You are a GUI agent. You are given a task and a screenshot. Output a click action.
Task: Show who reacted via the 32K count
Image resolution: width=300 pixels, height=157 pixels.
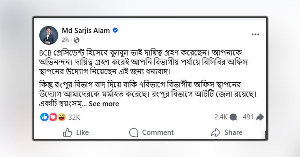[x=75, y=117]
